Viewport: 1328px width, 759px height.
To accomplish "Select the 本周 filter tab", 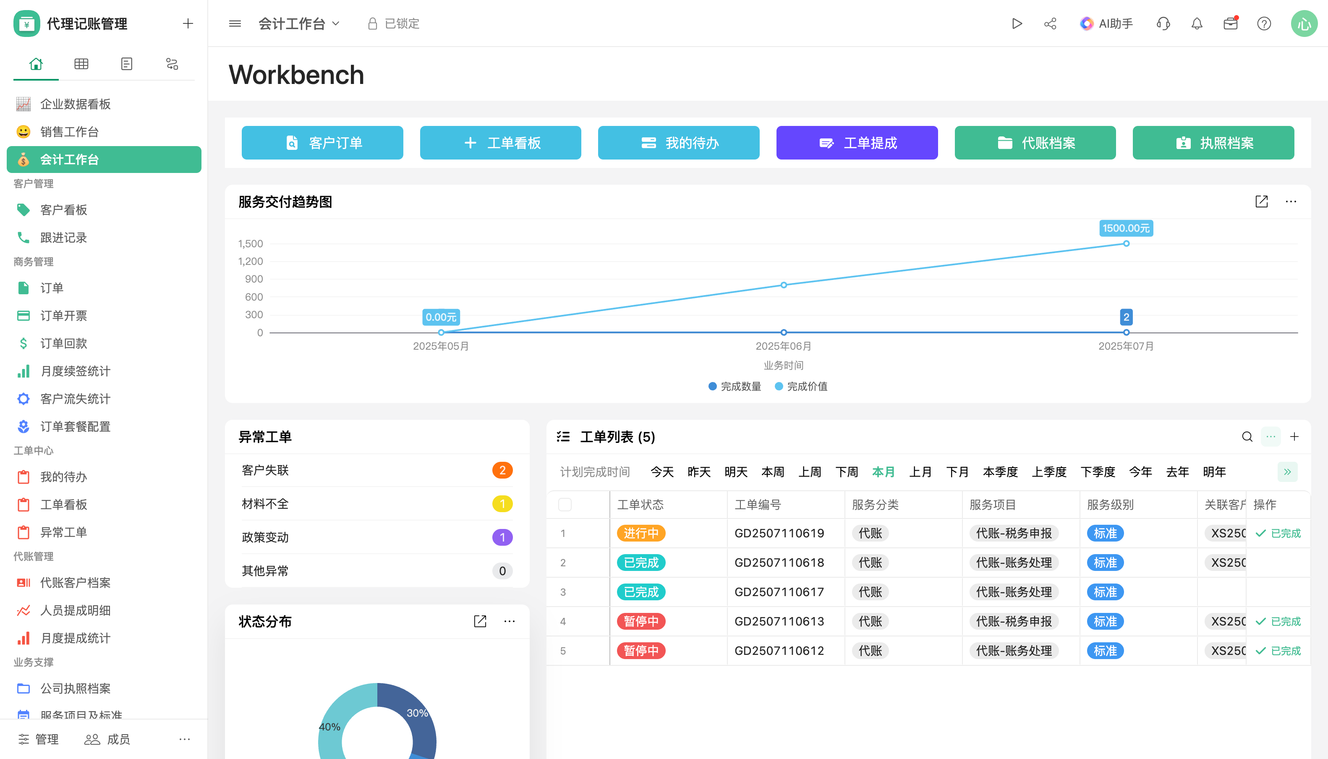I will pyautogui.click(x=772, y=472).
